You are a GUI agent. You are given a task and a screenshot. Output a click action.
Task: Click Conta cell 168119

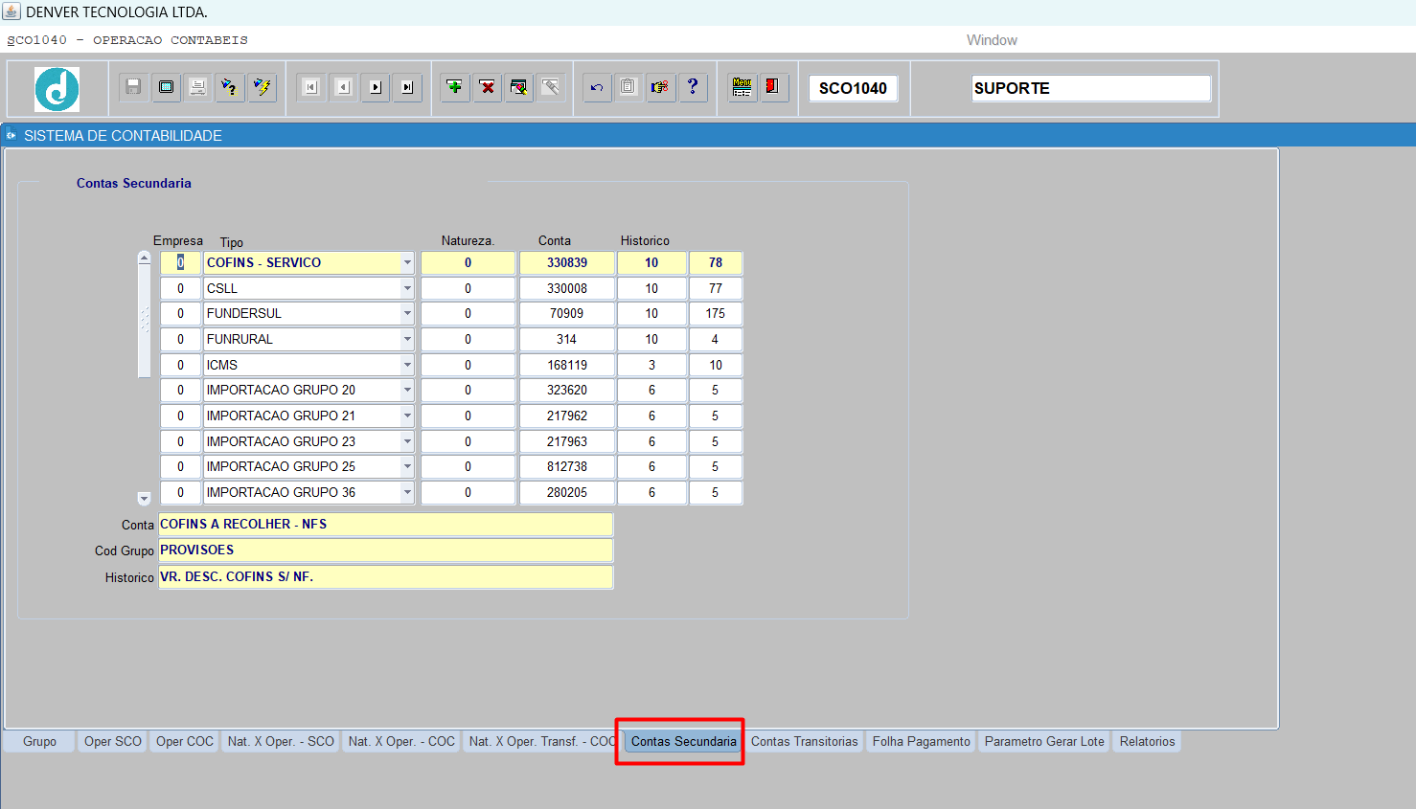pyautogui.click(x=567, y=365)
